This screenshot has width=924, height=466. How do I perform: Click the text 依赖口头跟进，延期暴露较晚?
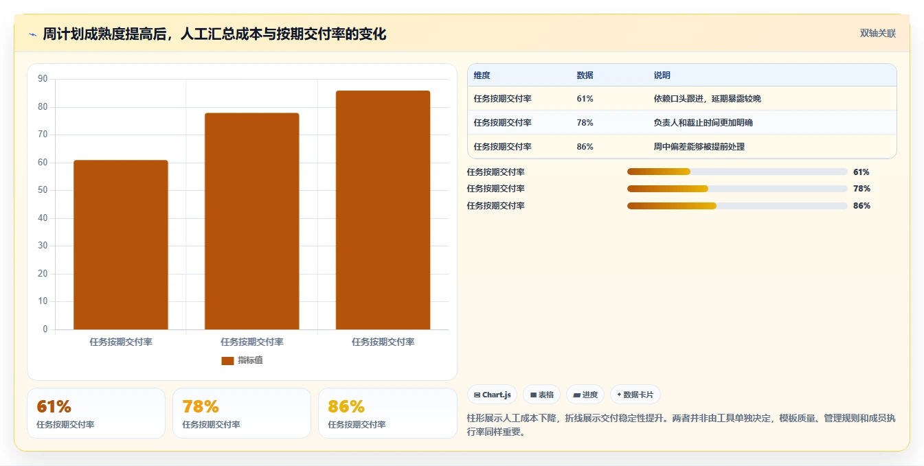[708, 99]
